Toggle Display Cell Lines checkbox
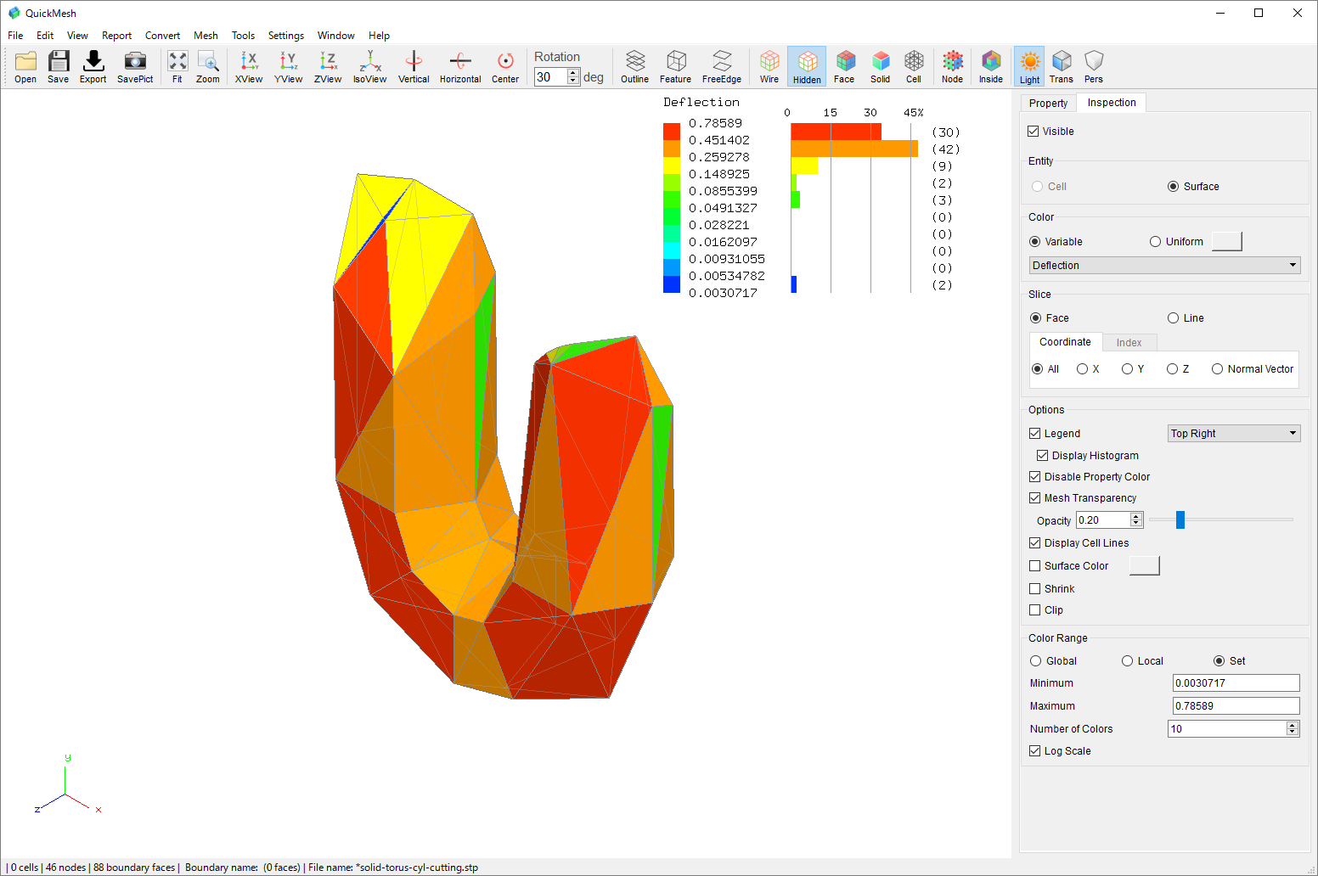This screenshot has width=1318, height=876. (1034, 543)
